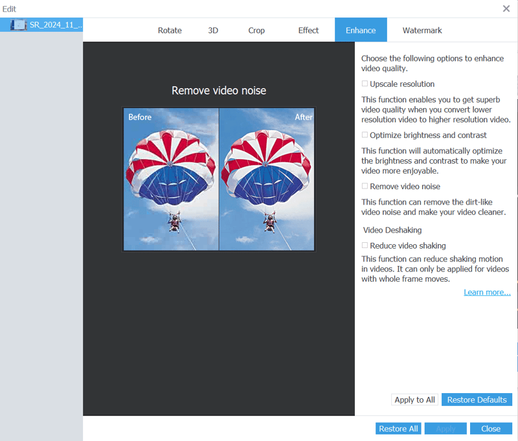The width and height of the screenshot is (518, 441).
Task: Select the Effect tab
Action: (x=308, y=30)
